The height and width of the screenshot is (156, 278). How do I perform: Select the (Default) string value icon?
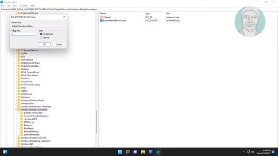[101, 17]
